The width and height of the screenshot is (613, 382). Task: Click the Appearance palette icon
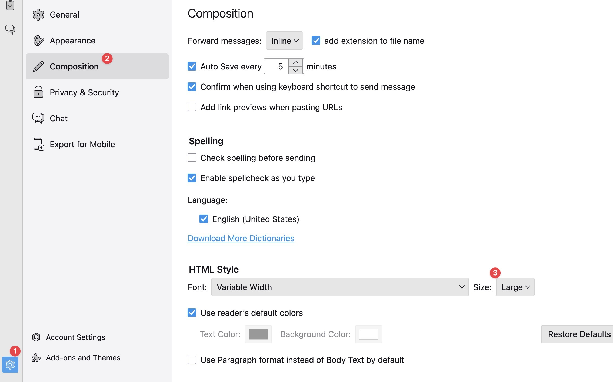tap(38, 41)
